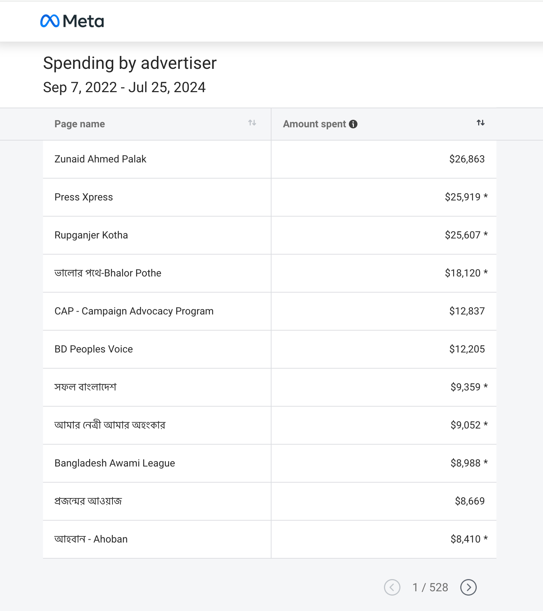Image resolution: width=543 pixels, height=611 pixels.
Task: Click the $26,863 amount cell
Action: [467, 159]
